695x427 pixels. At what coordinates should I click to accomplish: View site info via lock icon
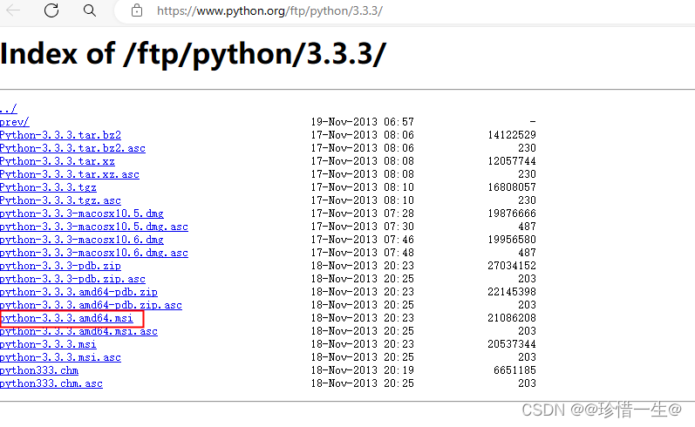(137, 10)
